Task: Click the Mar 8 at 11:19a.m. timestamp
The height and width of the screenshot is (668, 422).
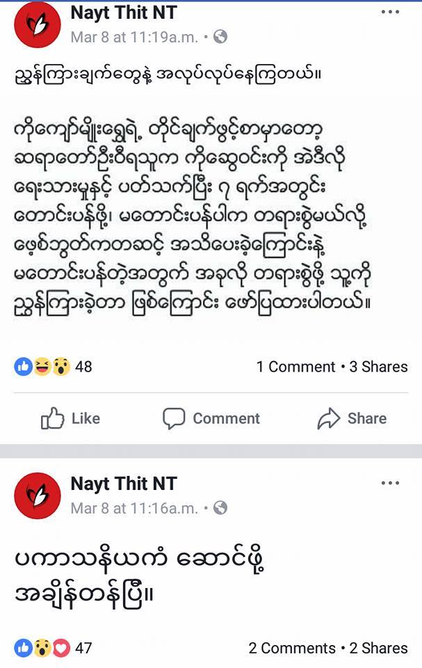Action: (x=135, y=38)
